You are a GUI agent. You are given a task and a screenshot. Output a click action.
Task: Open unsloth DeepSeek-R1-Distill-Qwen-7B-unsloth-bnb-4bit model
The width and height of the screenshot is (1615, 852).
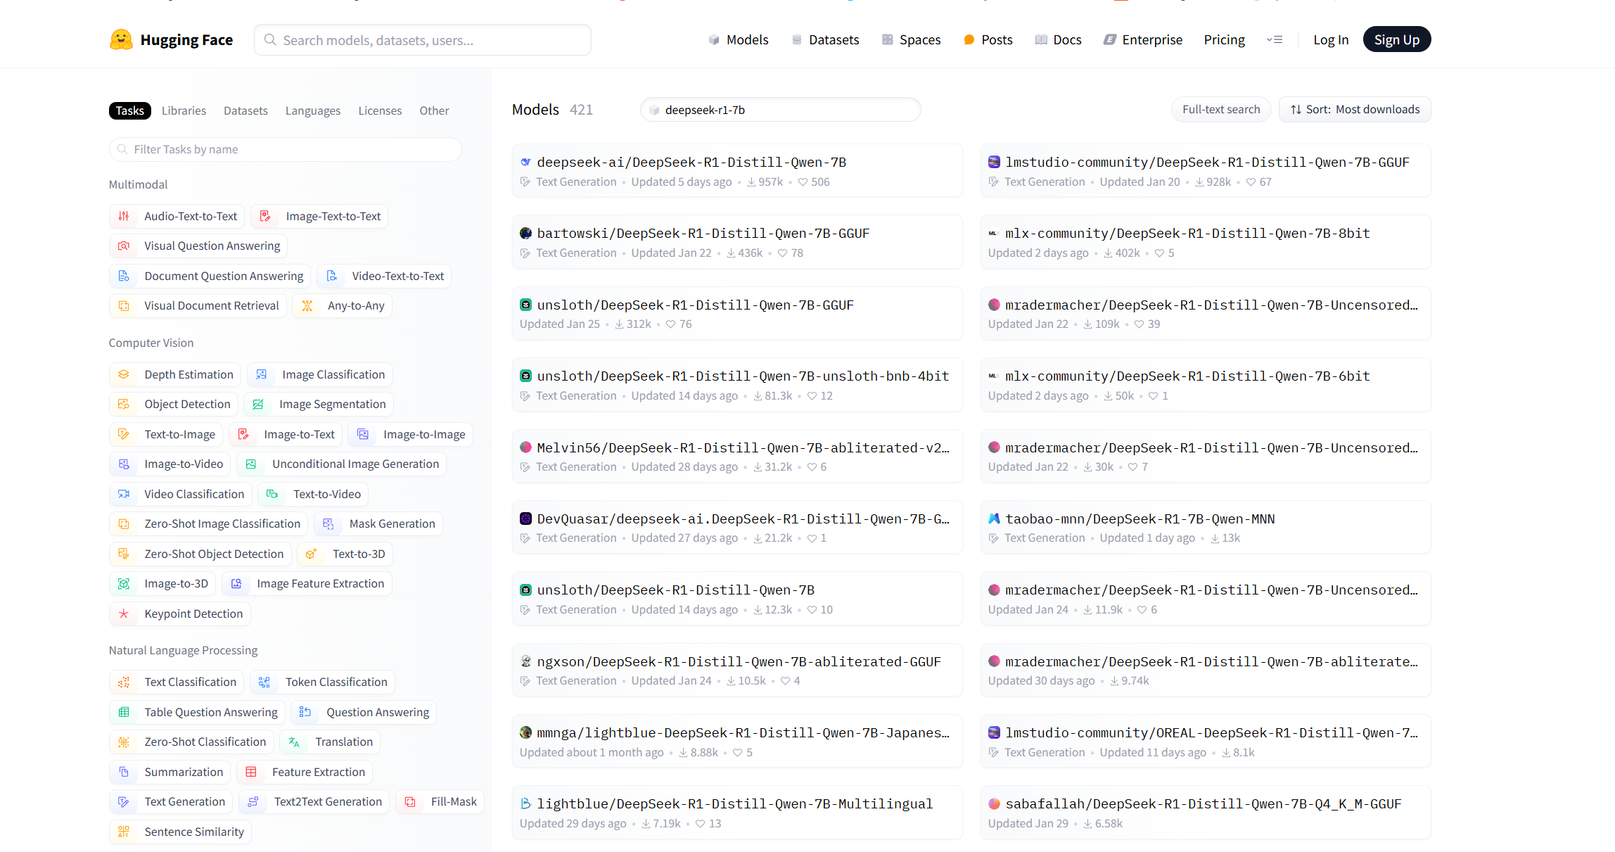click(737, 385)
